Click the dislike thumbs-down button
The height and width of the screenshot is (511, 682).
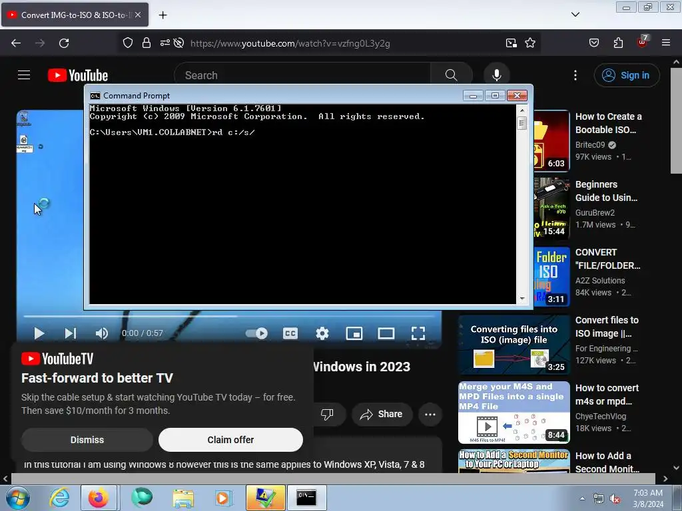(327, 414)
